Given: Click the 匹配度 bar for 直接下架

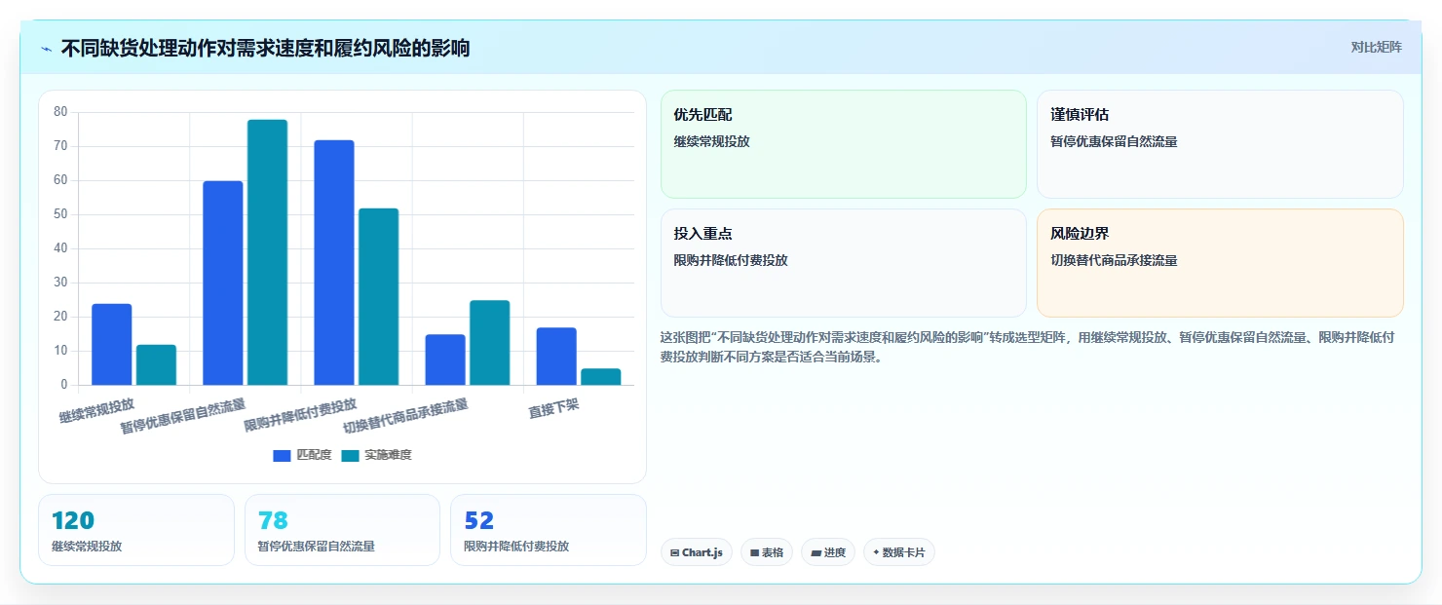Looking at the screenshot, I should click(556, 357).
